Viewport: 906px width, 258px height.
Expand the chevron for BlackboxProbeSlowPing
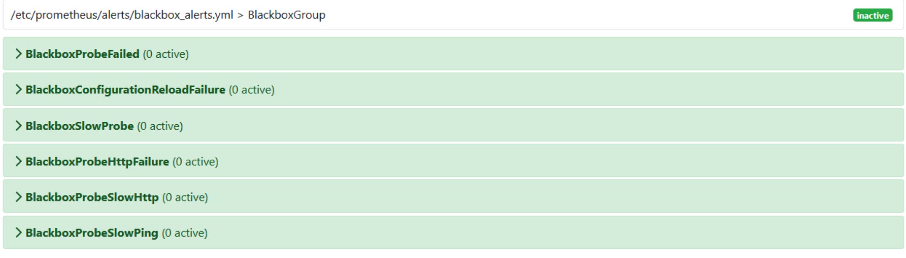click(x=18, y=233)
